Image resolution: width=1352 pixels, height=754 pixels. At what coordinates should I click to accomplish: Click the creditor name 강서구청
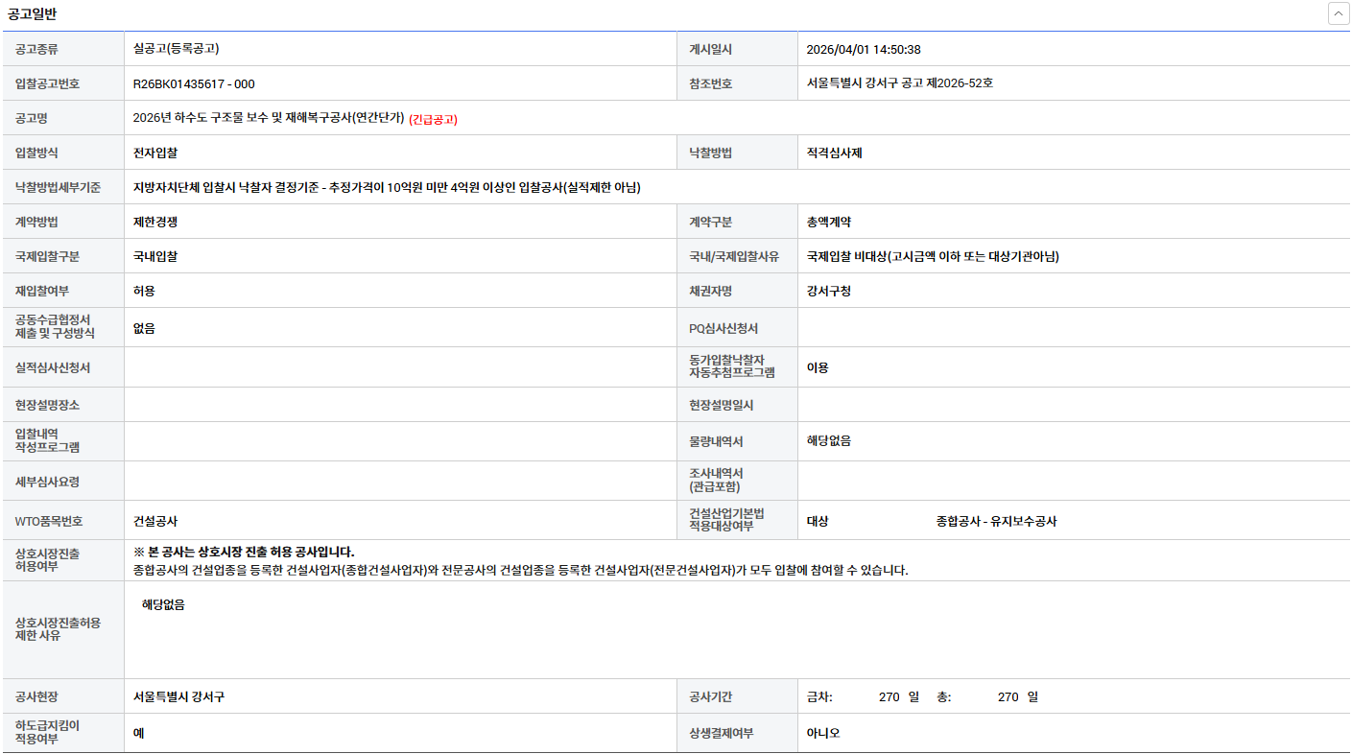tap(828, 291)
